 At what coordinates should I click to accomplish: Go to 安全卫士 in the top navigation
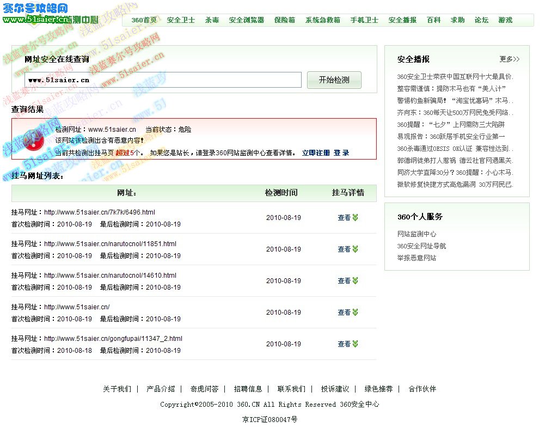[x=181, y=20]
